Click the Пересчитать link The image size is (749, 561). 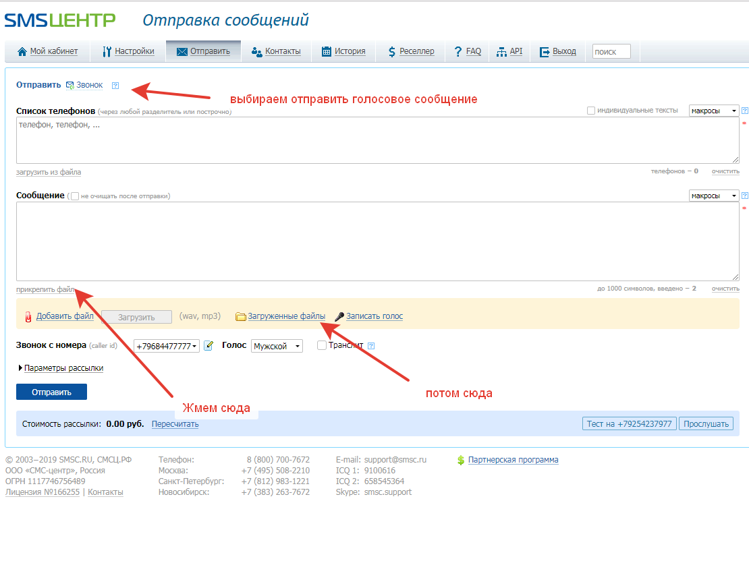coord(175,424)
